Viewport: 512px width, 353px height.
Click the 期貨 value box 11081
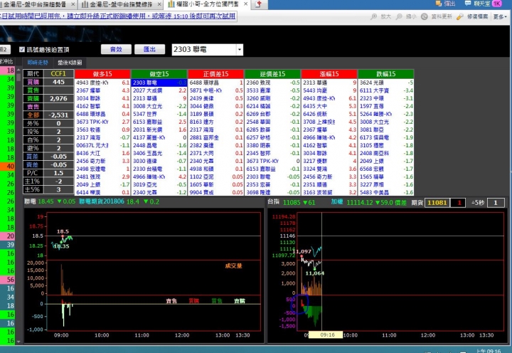click(437, 203)
